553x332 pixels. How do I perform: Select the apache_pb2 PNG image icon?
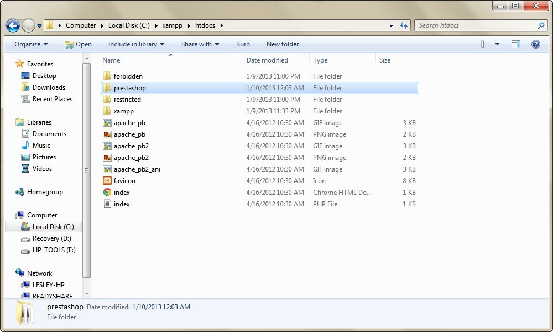pos(107,158)
